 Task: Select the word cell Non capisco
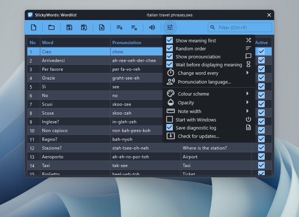(x=75, y=131)
